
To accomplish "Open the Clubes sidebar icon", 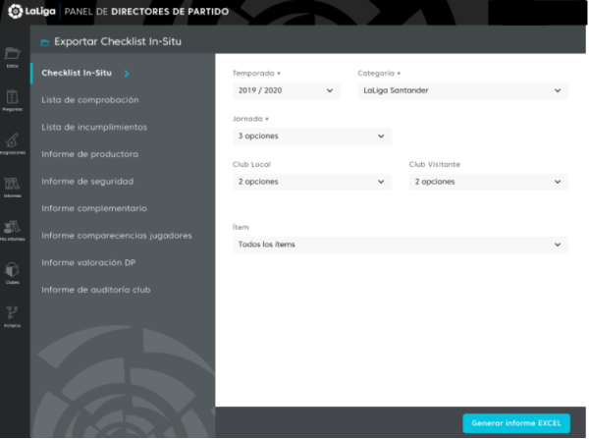I will pos(13,270).
